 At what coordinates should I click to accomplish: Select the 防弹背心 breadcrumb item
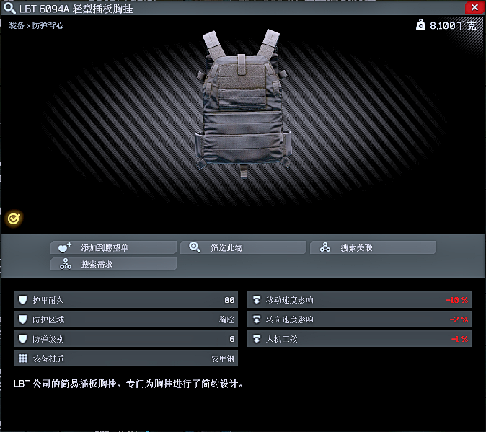pyautogui.click(x=48, y=25)
